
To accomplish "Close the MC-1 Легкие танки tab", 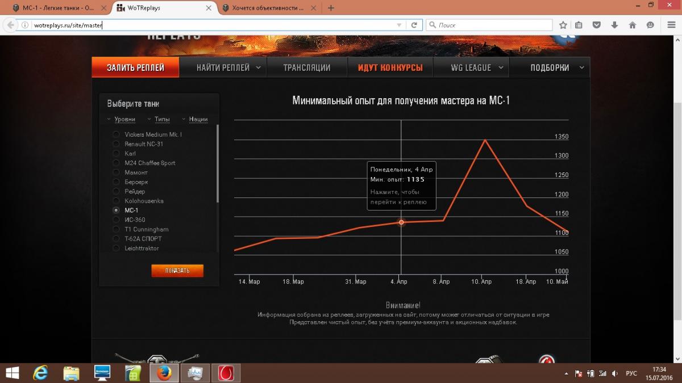I will (103, 8).
